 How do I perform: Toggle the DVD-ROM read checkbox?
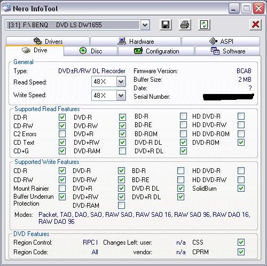coord(241,142)
